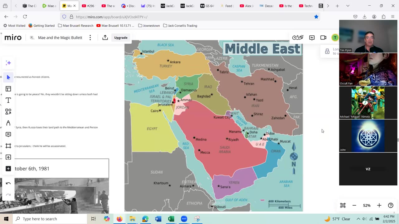The height and width of the screenshot is (224, 399).
Task: Switch to 'Alex J' YouTube tab
Action: (x=247, y=6)
